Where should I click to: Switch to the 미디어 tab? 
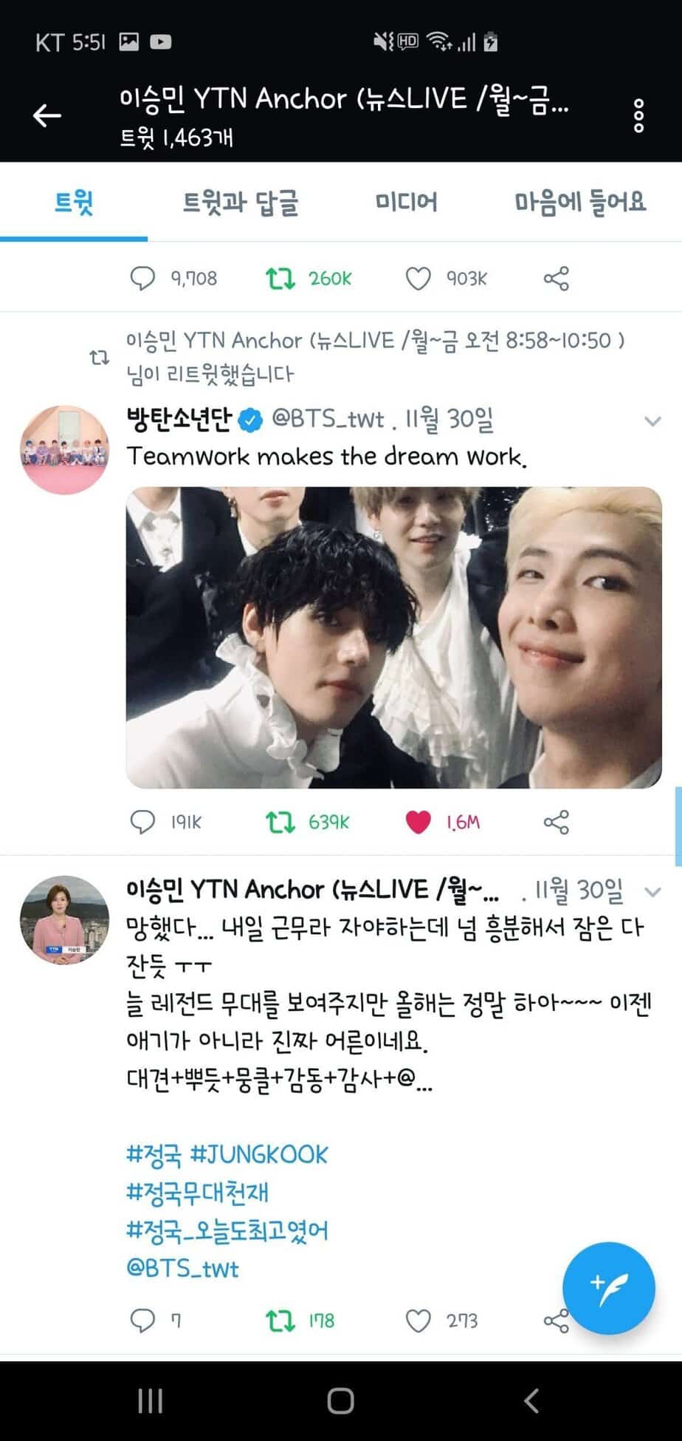click(x=406, y=202)
